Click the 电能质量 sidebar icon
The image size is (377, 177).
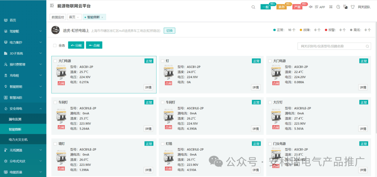[x=6, y=172]
